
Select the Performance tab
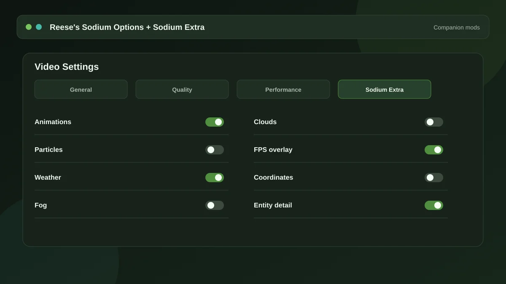tap(283, 89)
